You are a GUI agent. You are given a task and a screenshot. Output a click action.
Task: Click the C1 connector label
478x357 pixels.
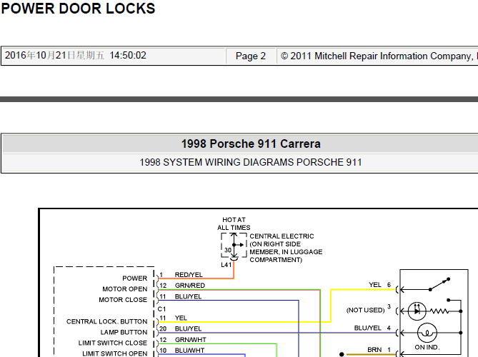point(161,309)
